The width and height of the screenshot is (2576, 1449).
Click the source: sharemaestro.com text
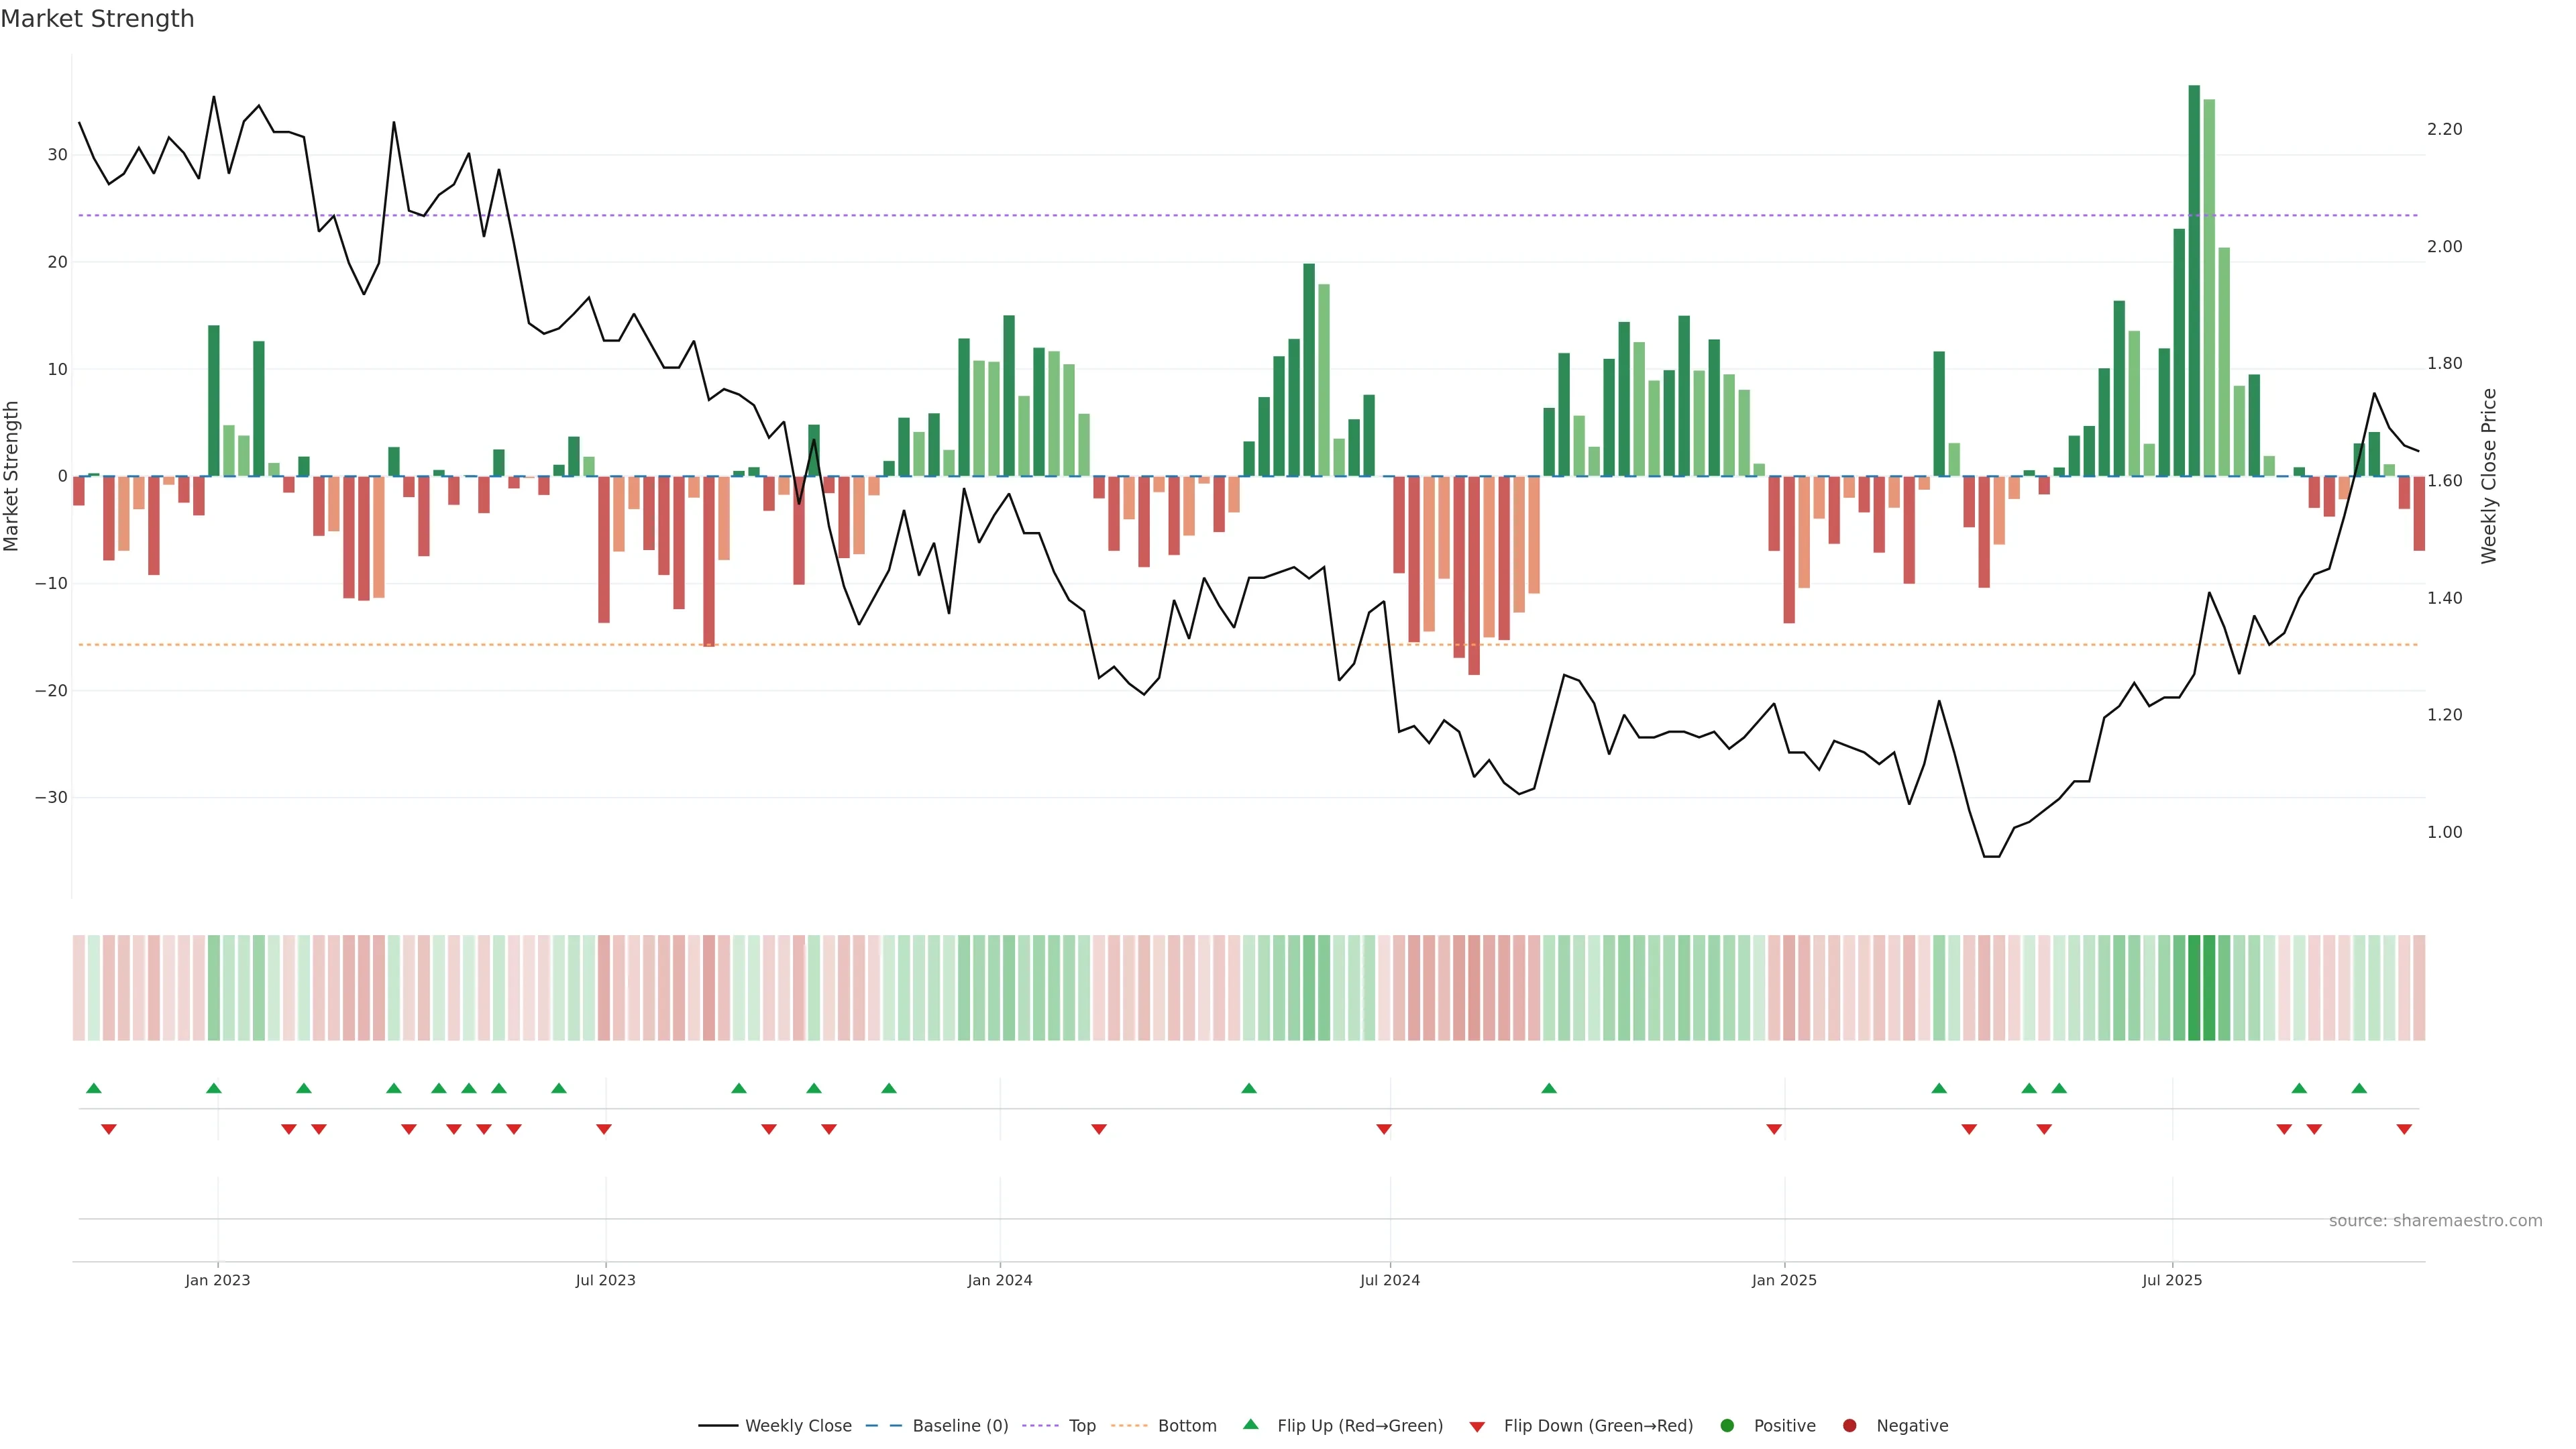[2435, 1221]
